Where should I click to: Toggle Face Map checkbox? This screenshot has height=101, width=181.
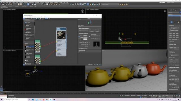pyautogui.click(x=90, y=31)
